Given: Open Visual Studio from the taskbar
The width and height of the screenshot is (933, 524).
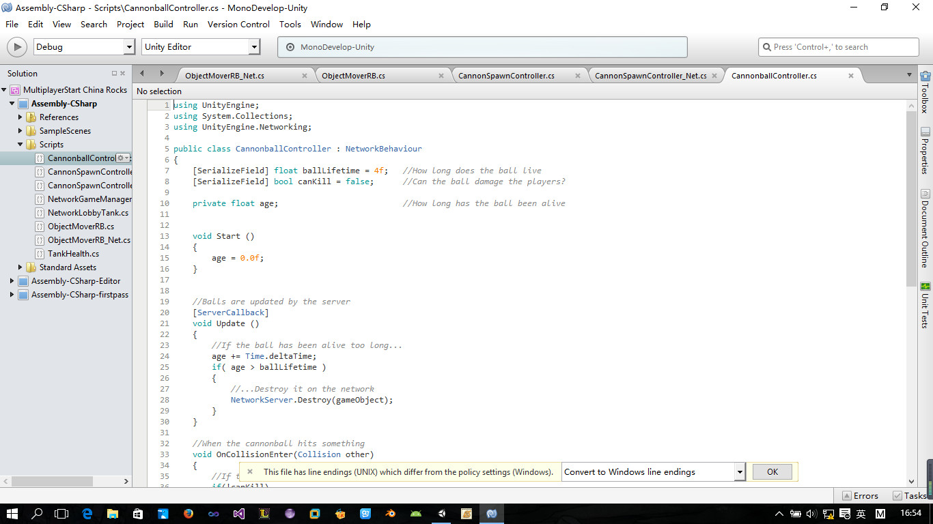Looking at the screenshot, I should click(x=239, y=514).
